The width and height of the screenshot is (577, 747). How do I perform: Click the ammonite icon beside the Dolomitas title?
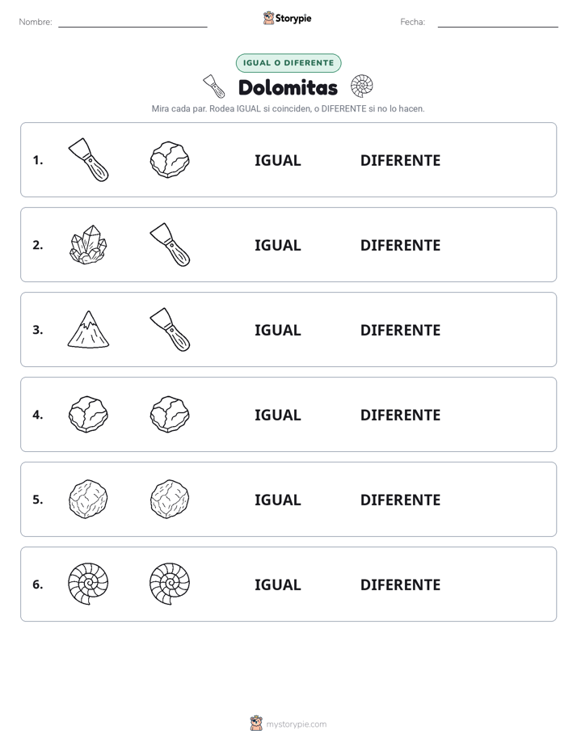click(x=362, y=87)
